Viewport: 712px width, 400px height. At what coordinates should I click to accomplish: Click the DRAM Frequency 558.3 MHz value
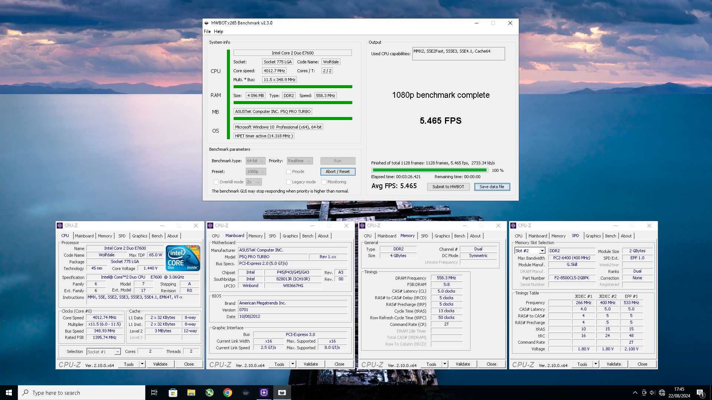pyautogui.click(x=446, y=278)
